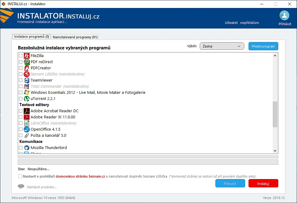Image resolution: width=297 pixels, height=203 pixels.
Task: Click the Seznam Lištička red S icon
Action: pos(27,74)
